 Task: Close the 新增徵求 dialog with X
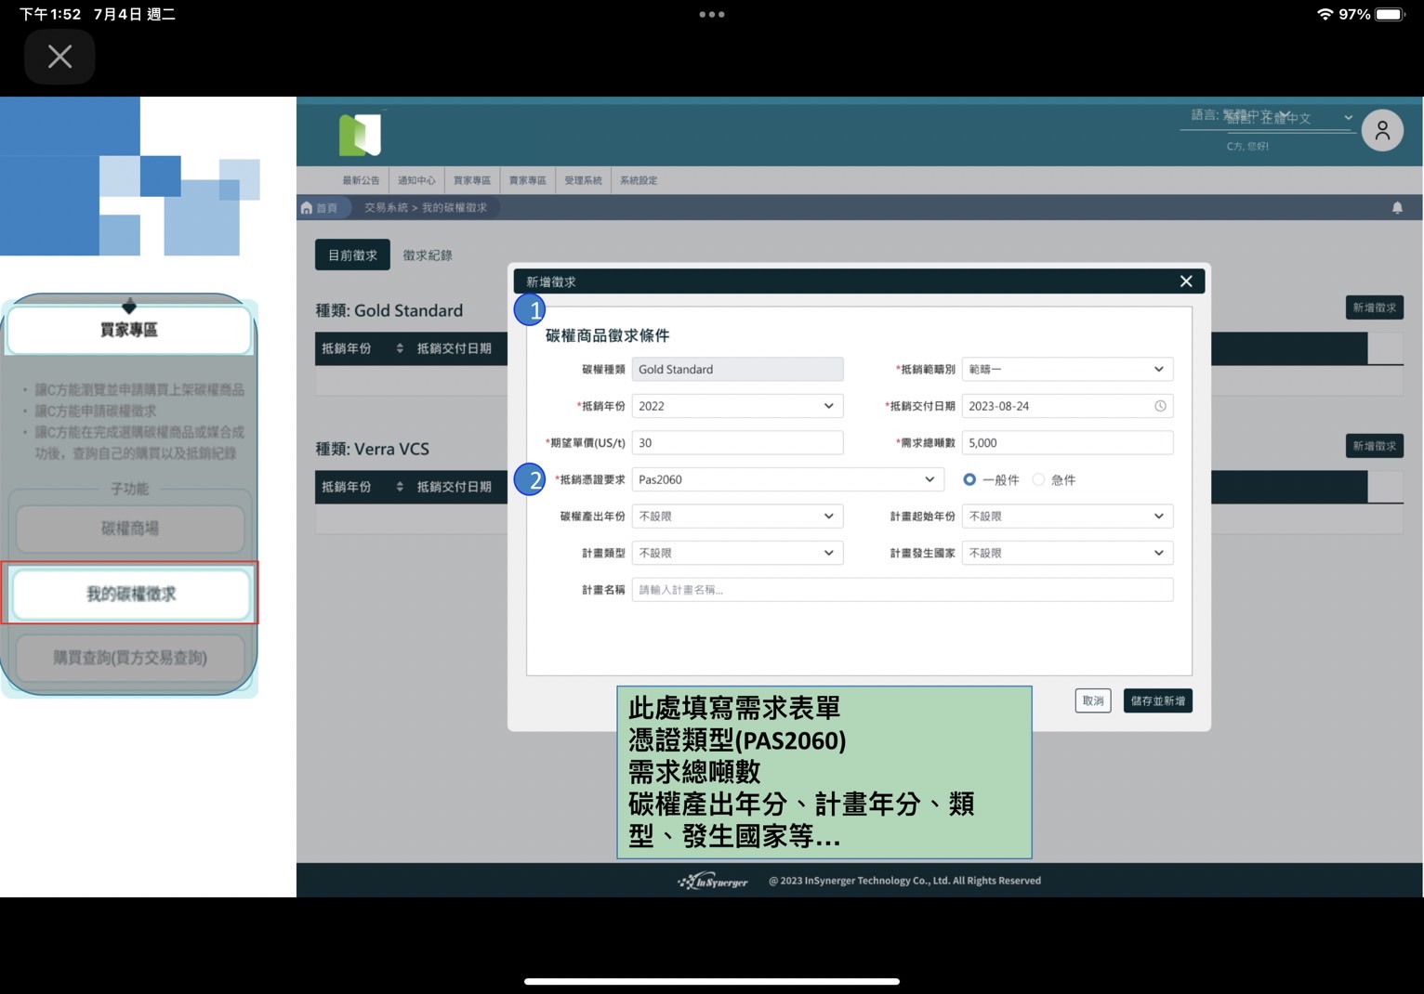pyautogui.click(x=1186, y=281)
